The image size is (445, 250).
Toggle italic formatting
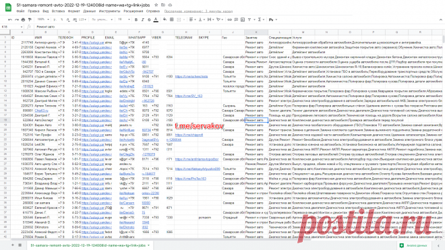(x=143, y=20)
